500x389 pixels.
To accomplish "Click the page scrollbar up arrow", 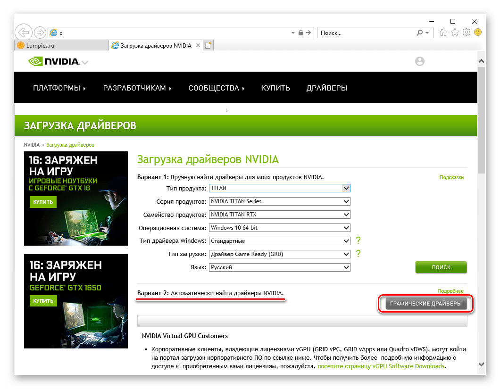I will click(x=482, y=61).
